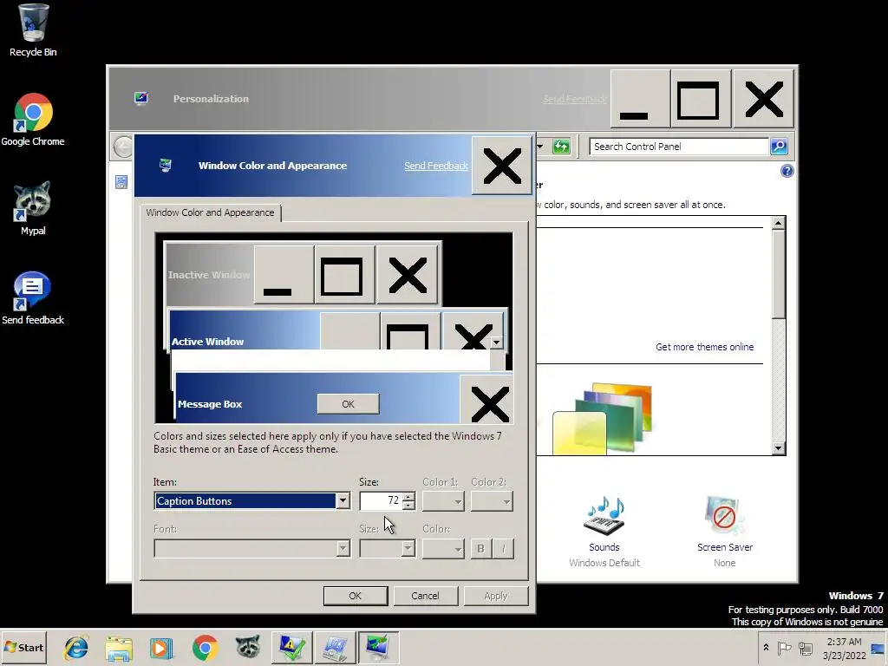Screen dimensions: 888x666
Task: Click the Start button on taskbar
Action: pyautogui.click(x=23, y=647)
